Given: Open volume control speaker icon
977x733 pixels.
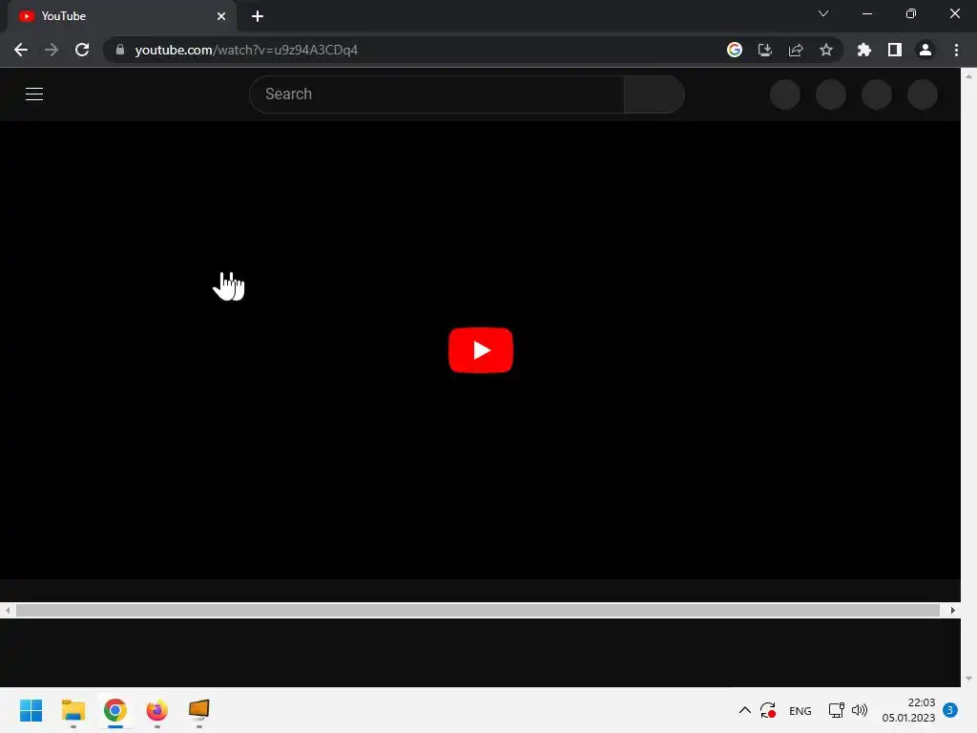Looking at the screenshot, I should [x=860, y=710].
